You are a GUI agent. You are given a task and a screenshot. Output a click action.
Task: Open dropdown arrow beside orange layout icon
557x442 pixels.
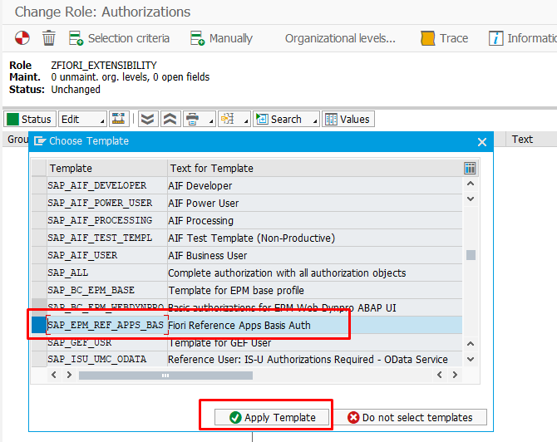point(246,121)
